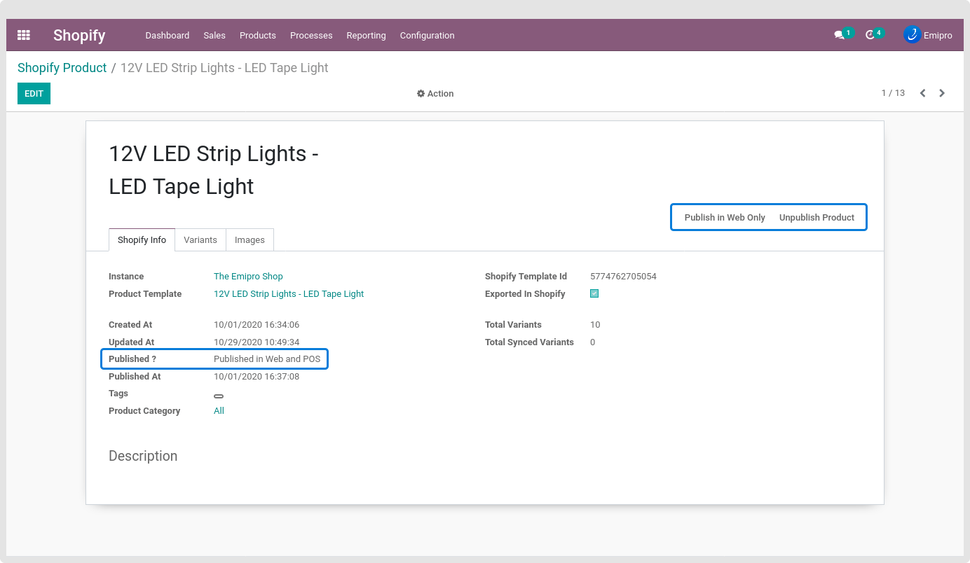The image size is (970, 563).
Task: Open the Action dropdown menu
Action: [435, 94]
